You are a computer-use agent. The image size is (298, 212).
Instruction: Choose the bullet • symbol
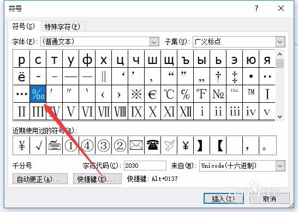point(251,76)
